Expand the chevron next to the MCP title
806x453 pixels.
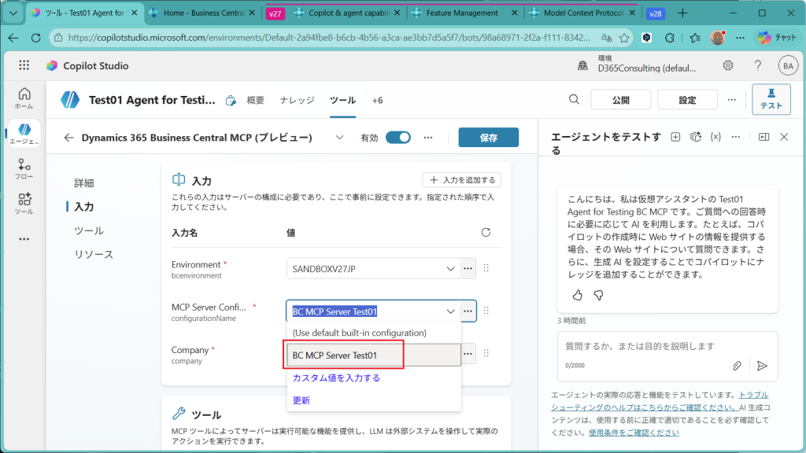tap(339, 138)
